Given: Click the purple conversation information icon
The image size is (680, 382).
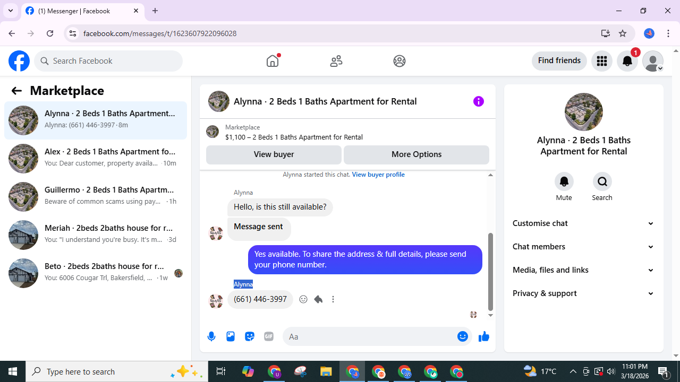Looking at the screenshot, I should pos(479,101).
